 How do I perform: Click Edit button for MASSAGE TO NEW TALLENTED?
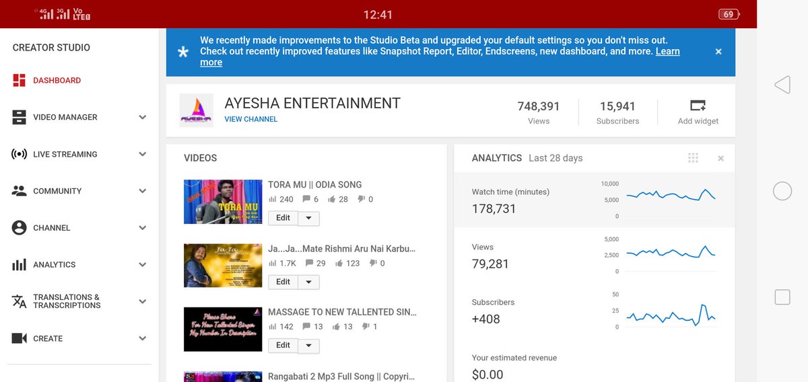pos(283,345)
